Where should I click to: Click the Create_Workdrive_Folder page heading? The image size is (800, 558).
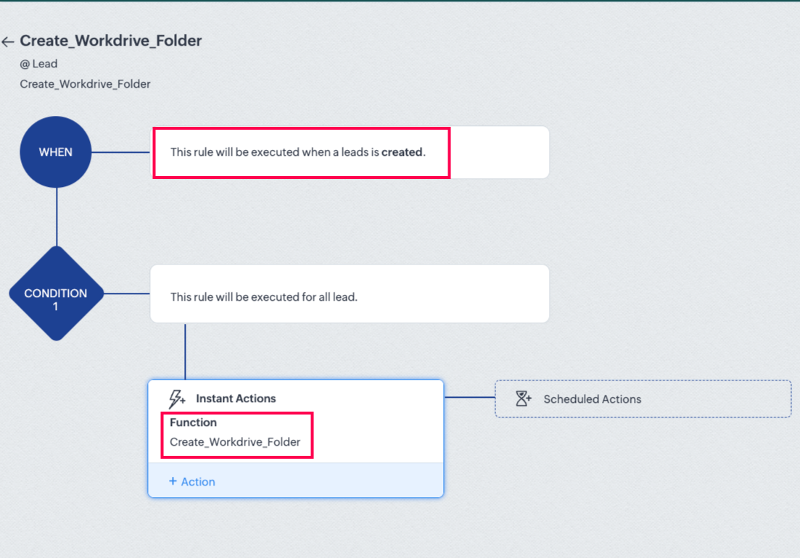click(110, 41)
